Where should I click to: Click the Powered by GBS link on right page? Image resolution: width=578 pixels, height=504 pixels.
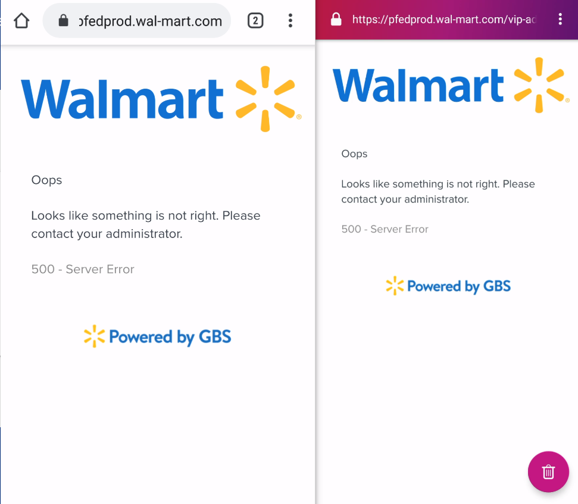[x=448, y=286]
